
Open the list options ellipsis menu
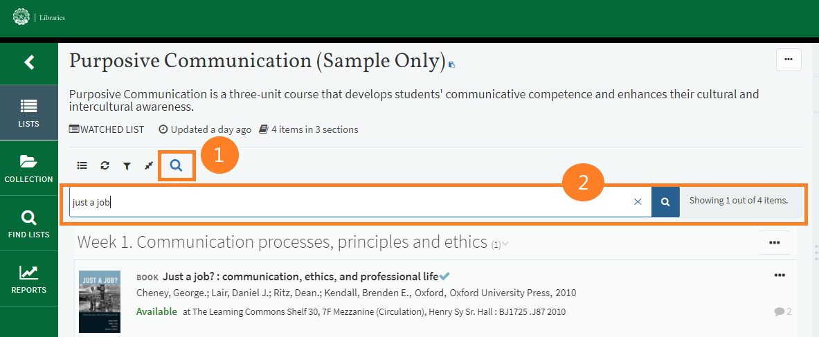[789, 60]
